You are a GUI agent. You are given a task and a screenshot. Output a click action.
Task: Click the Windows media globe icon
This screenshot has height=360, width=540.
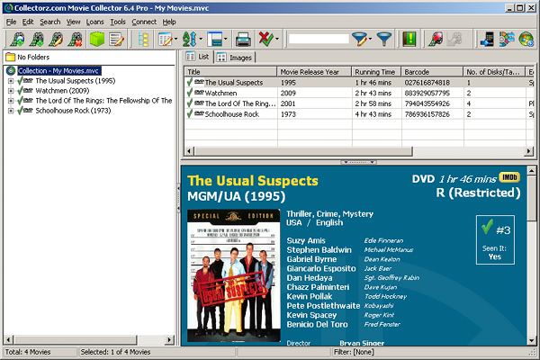526,40
